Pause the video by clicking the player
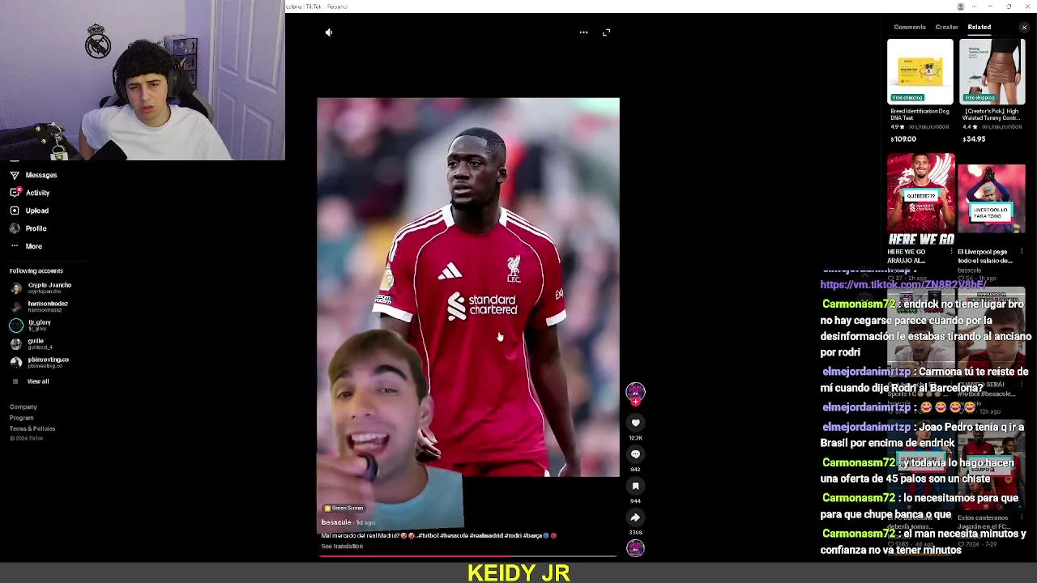 [468, 287]
